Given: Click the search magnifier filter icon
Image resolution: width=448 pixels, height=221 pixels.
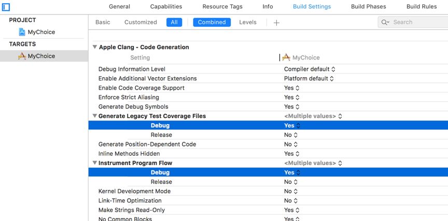Looking at the screenshot, I should [x=385, y=22].
